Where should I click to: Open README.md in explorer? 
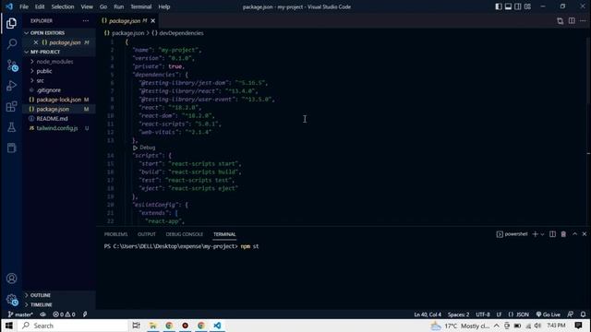(52, 119)
